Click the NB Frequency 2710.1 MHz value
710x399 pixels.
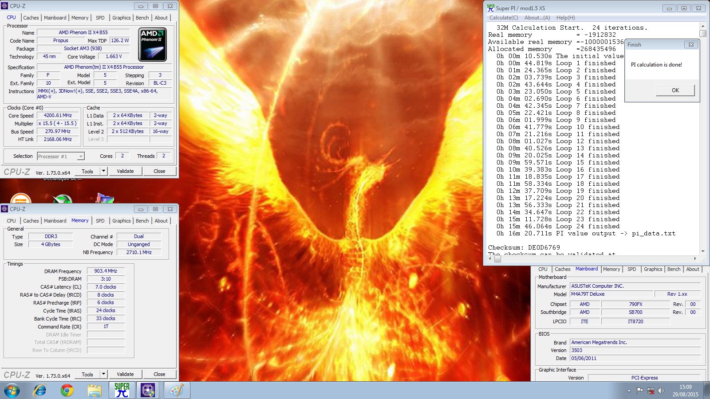(139, 252)
